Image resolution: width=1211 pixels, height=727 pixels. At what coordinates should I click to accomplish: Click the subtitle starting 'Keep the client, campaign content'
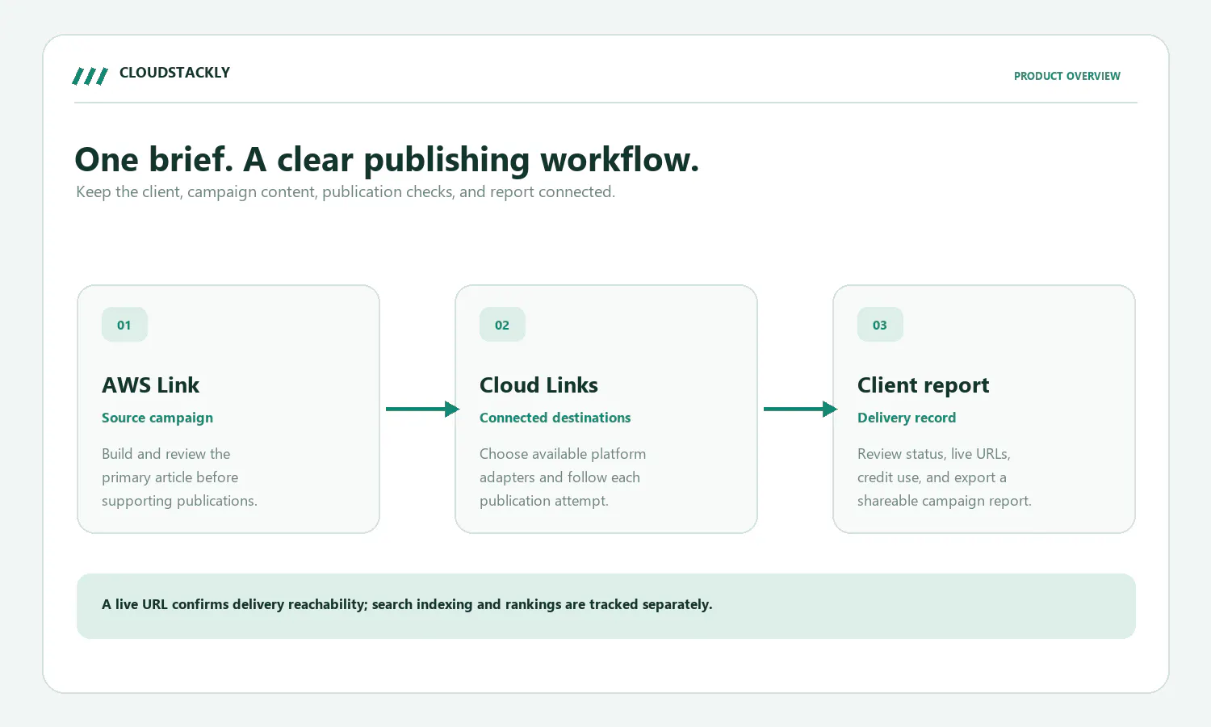pyautogui.click(x=346, y=191)
